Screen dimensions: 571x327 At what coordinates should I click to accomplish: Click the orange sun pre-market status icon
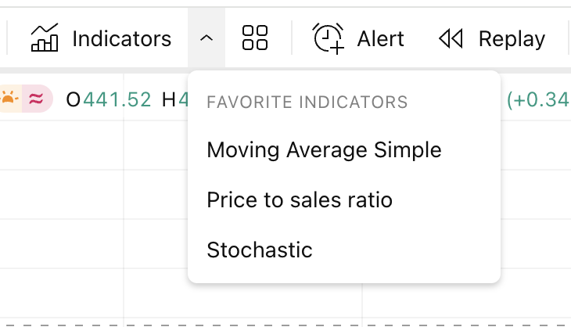click(9, 99)
